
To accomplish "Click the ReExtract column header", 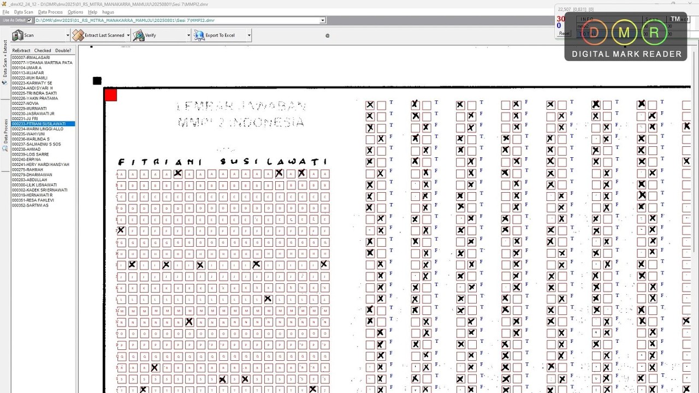I will (x=21, y=50).
